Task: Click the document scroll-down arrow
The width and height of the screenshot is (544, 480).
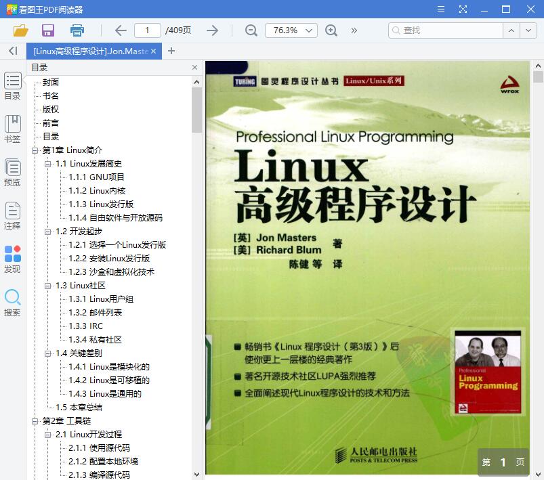Action: tap(538, 474)
